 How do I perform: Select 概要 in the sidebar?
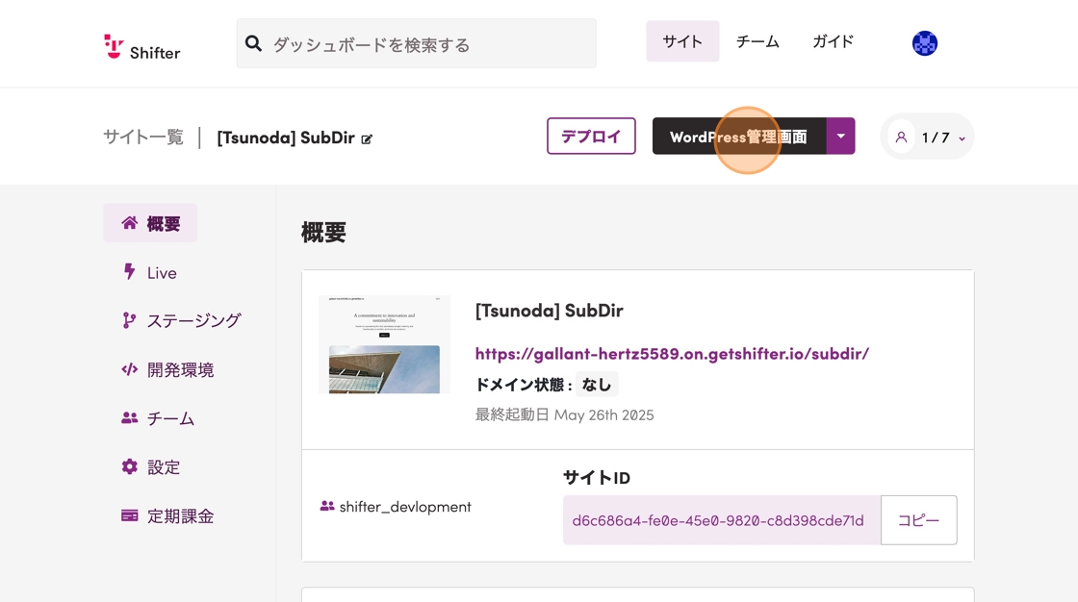coord(150,223)
